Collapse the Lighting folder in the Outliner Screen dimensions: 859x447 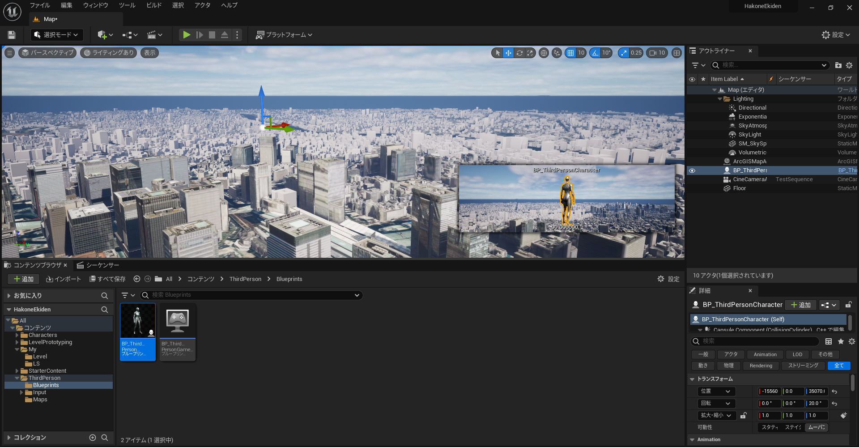point(720,99)
